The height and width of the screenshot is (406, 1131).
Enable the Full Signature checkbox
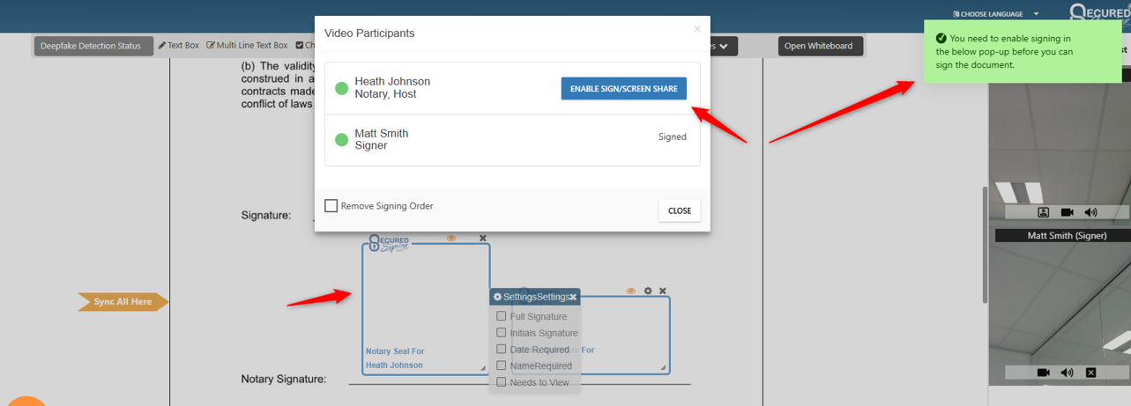[502, 316]
